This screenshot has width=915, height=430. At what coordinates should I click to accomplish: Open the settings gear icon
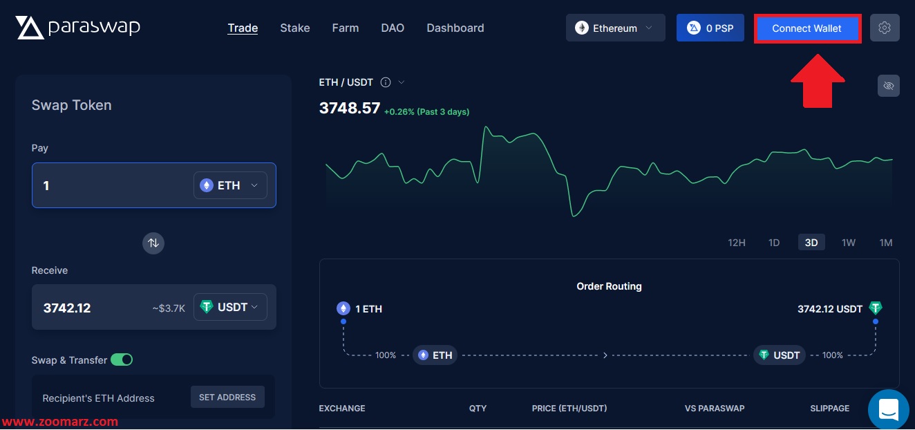[x=885, y=28]
